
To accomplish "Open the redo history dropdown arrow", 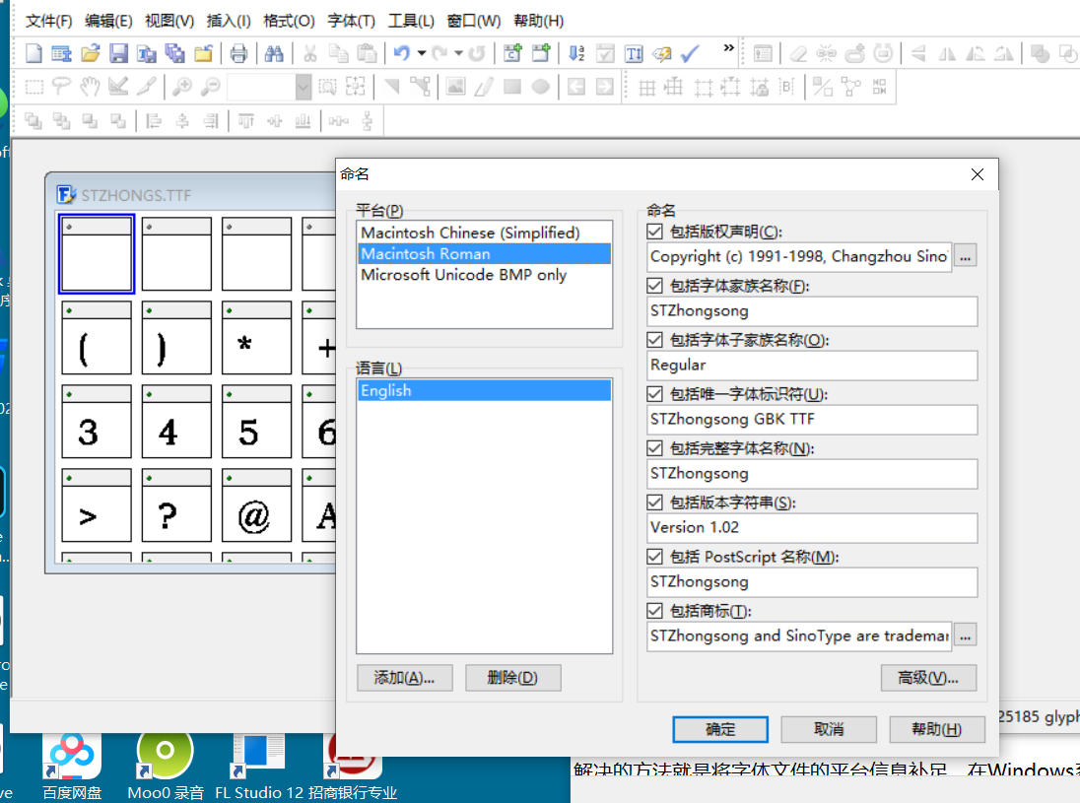I will (459, 54).
